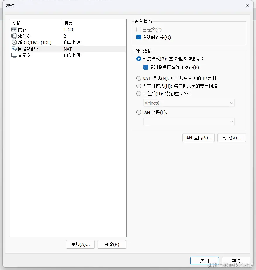Click the 1 GB summary value
Screen dimensions: 256x270
point(68,30)
